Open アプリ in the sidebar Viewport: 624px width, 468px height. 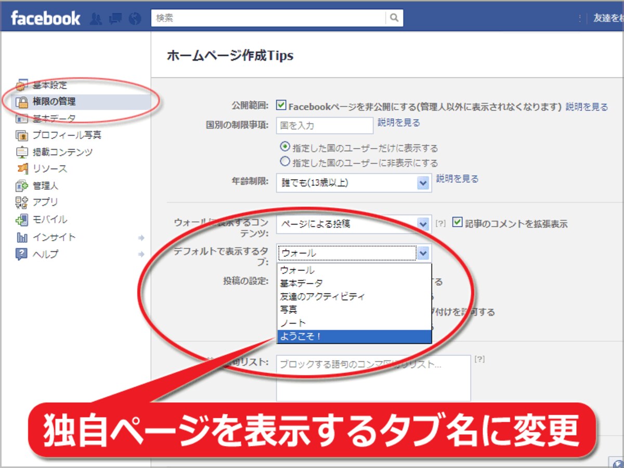(45, 202)
